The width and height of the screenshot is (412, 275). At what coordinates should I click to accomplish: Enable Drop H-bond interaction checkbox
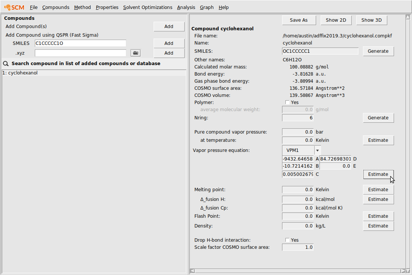[287, 240]
